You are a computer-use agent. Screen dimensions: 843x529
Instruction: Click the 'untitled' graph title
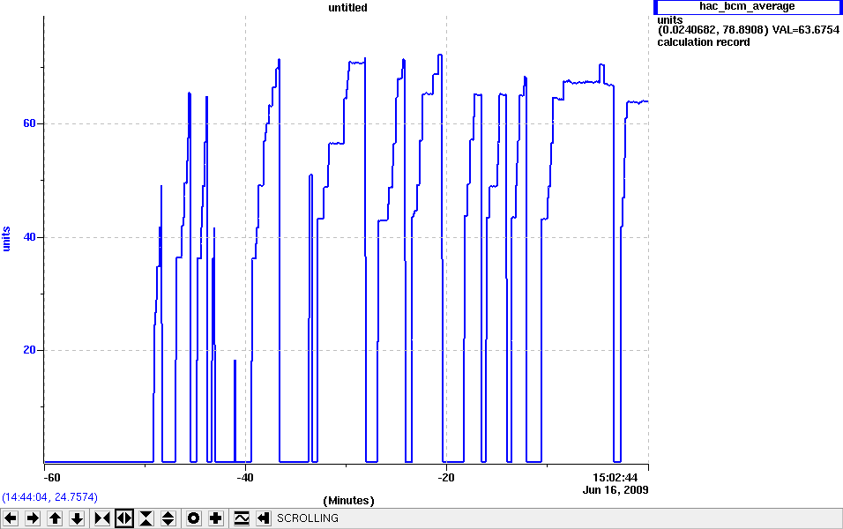point(347,8)
